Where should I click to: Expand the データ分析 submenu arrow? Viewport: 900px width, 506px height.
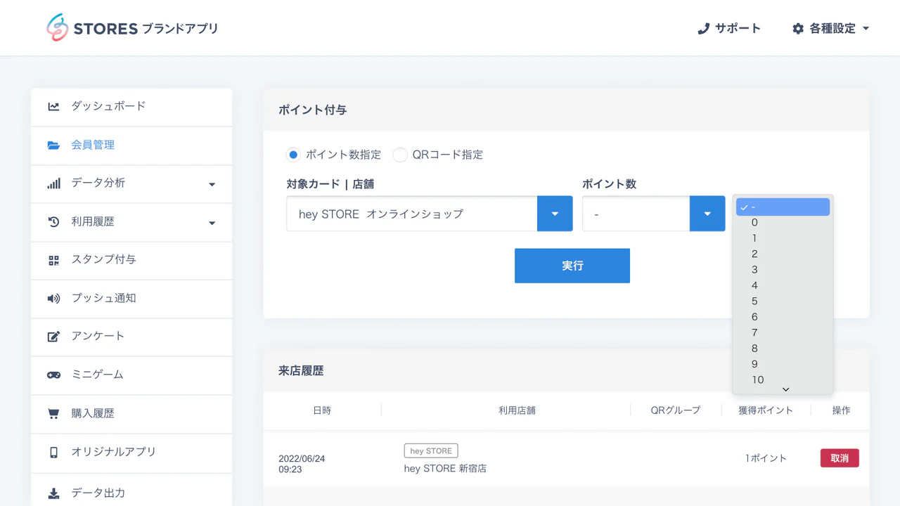pyautogui.click(x=212, y=185)
